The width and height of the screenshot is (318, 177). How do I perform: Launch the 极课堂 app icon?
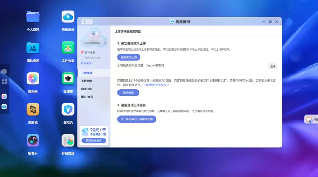point(68,79)
